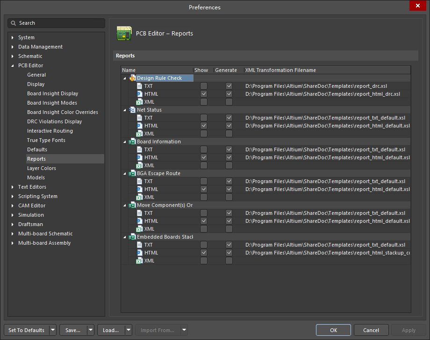Click the HTML file icon under Net Status

[x=140, y=126]
